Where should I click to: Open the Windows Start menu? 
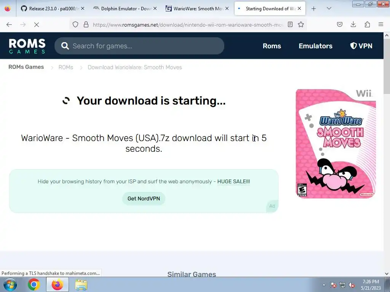pyautogui.click(x=10, y=284)
